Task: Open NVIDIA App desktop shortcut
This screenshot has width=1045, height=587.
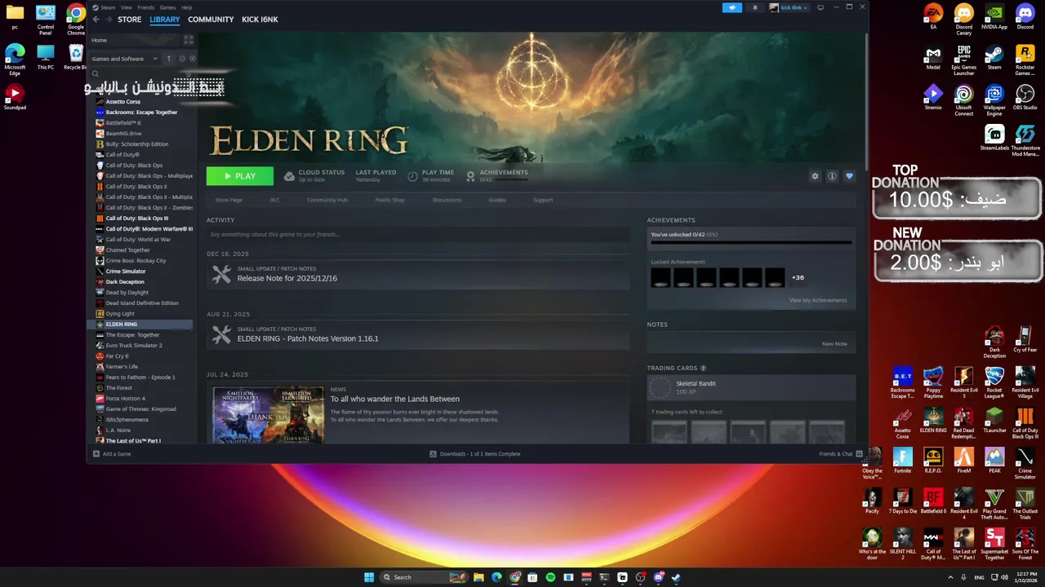Action: (994, 16)
